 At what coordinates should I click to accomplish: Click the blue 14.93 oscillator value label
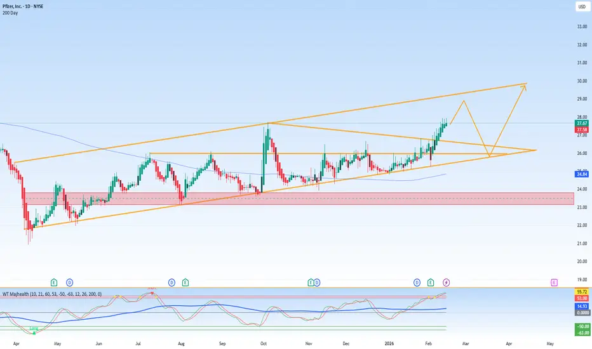(582, 306)
